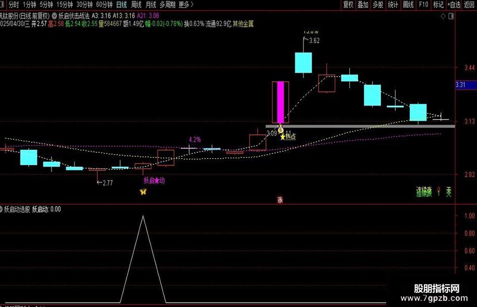The image size is (477, 307).
Task: Open the 多周期 multi-period view
Action: [x=168, y=5]
